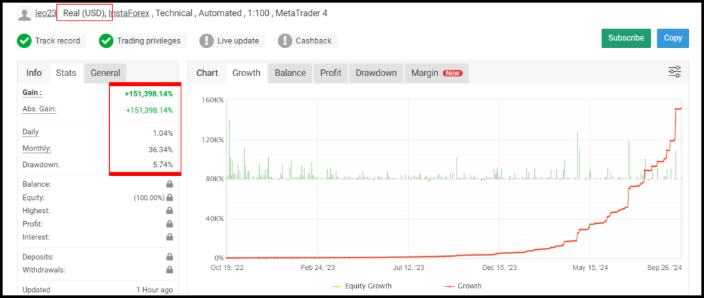Viewport: 704px width, 298px height.
Task: Click the lock icon next to Deposits
Action: [x=169, y=257]
